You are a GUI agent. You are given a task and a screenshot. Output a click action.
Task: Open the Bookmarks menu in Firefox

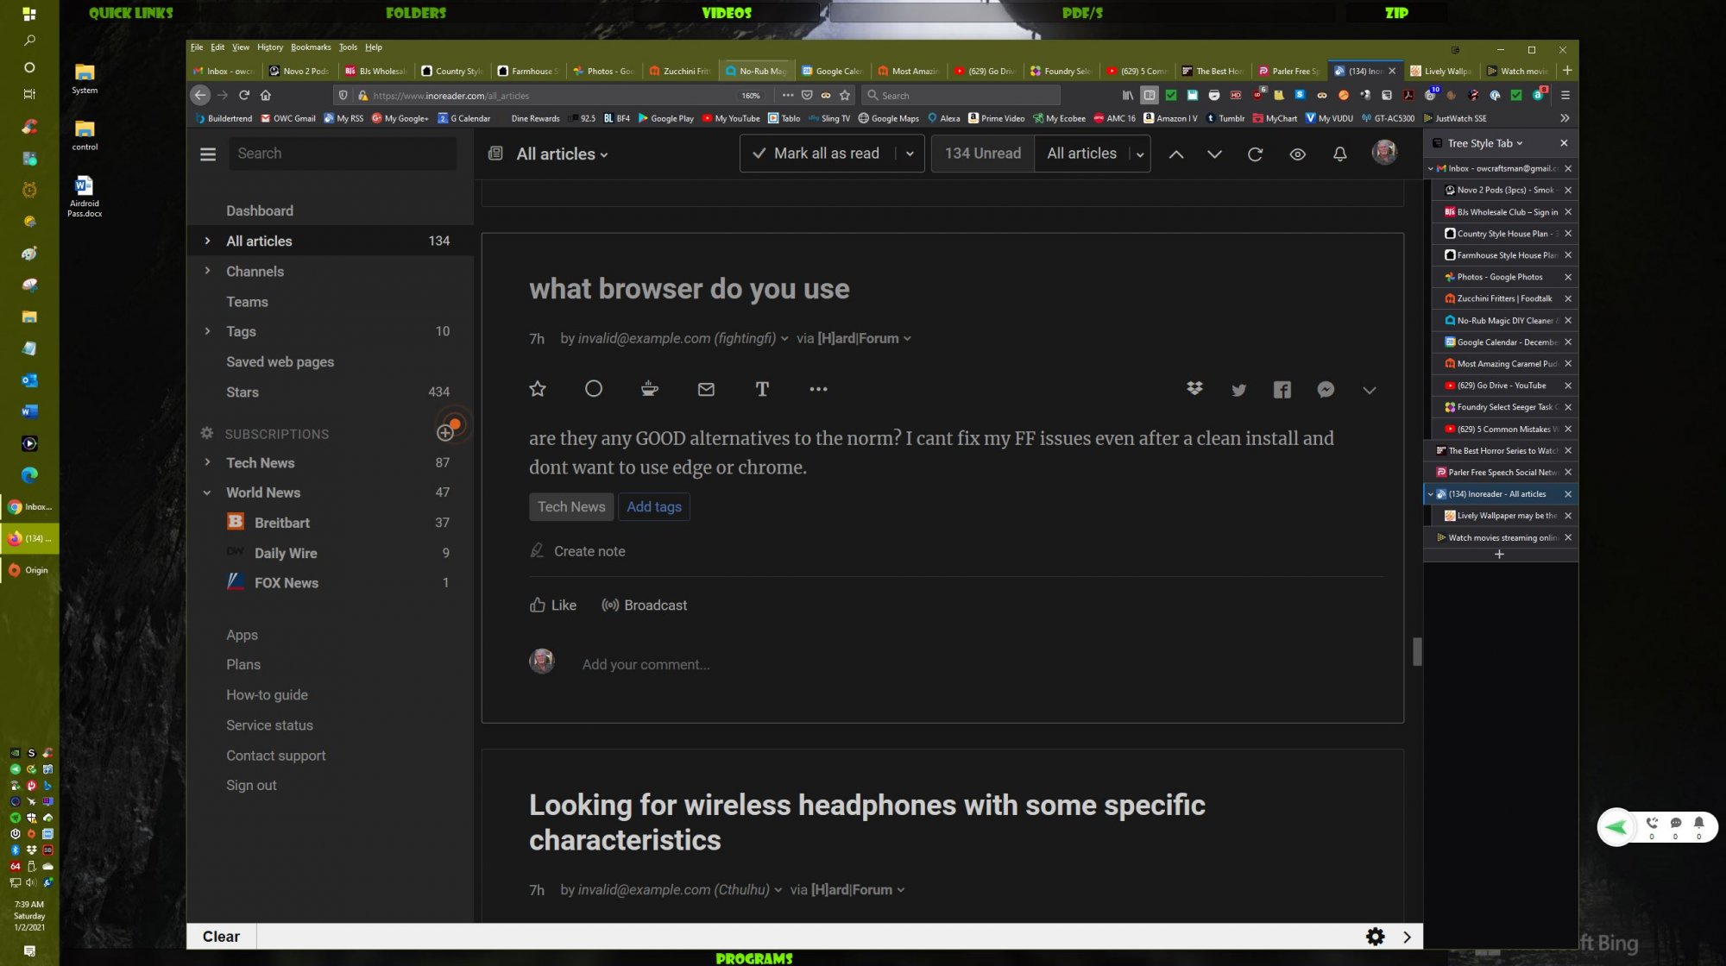tap(310, 47)
